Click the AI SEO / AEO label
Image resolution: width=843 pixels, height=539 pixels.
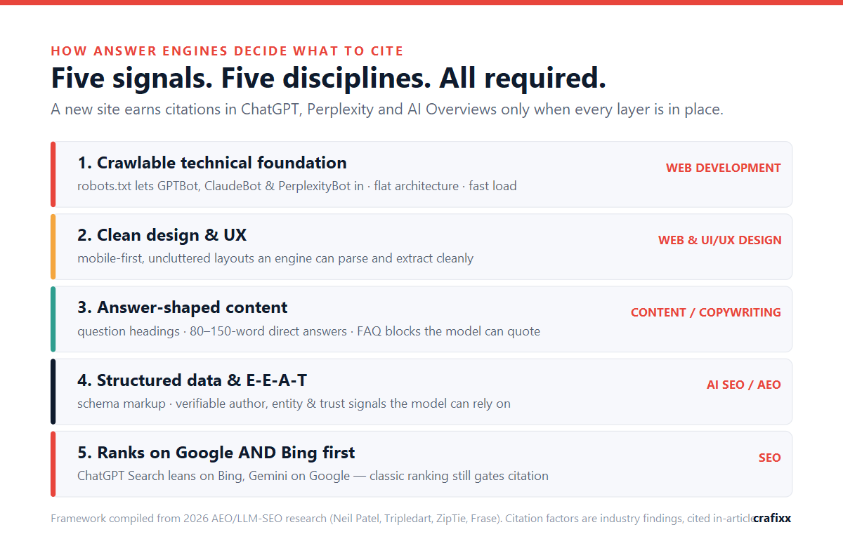pos(744,385)
